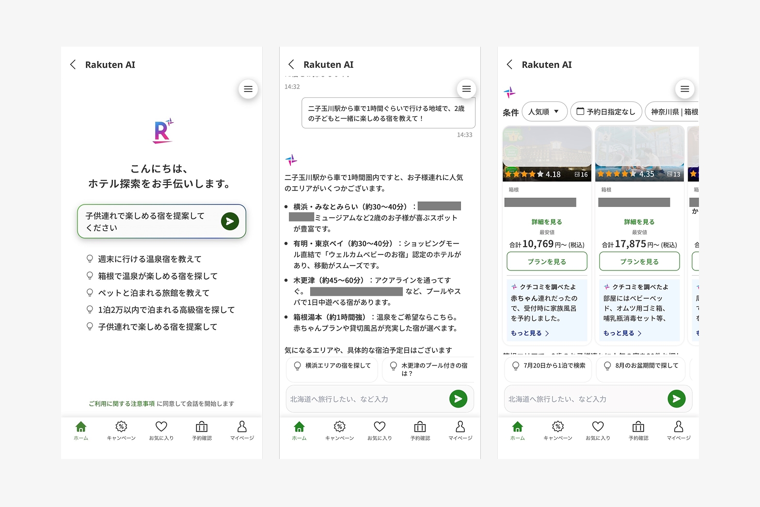The height and width of the screenshot is (507, 760).
Task: Click the 箱根湯本（約1時間強） bullet text
Action: 375,322
